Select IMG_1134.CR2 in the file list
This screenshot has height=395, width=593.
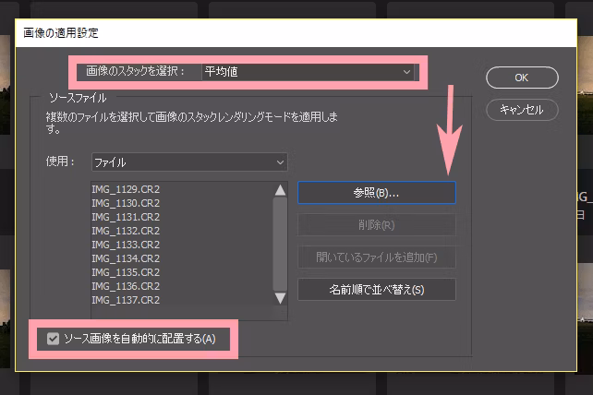click(126, 258)
